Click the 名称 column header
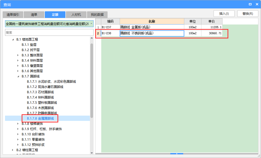The height and width of the screenshot is (158, 261). click(152, 21)
